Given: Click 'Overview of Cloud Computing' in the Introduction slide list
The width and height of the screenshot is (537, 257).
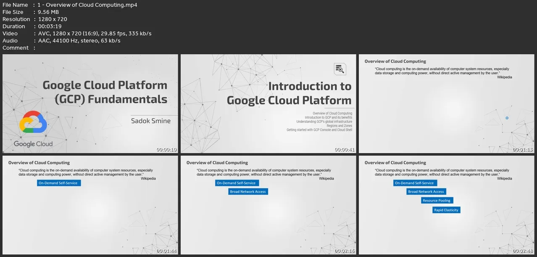Looking at the screenshot, I should click(332, 113).
